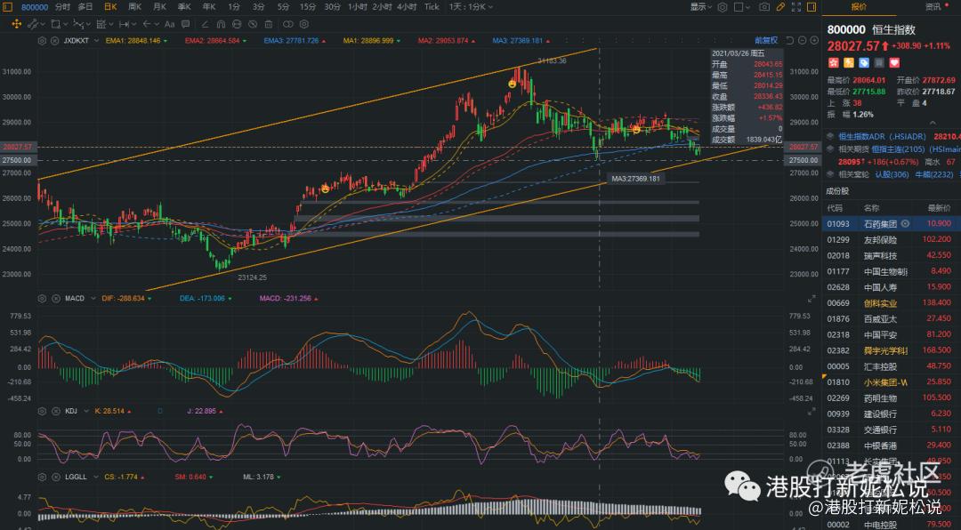Toggle the right quote sidebar panel

point(812,7)
